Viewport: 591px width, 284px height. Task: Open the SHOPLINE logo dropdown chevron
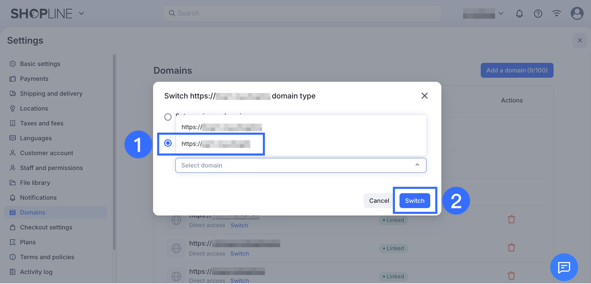(81, 14)
